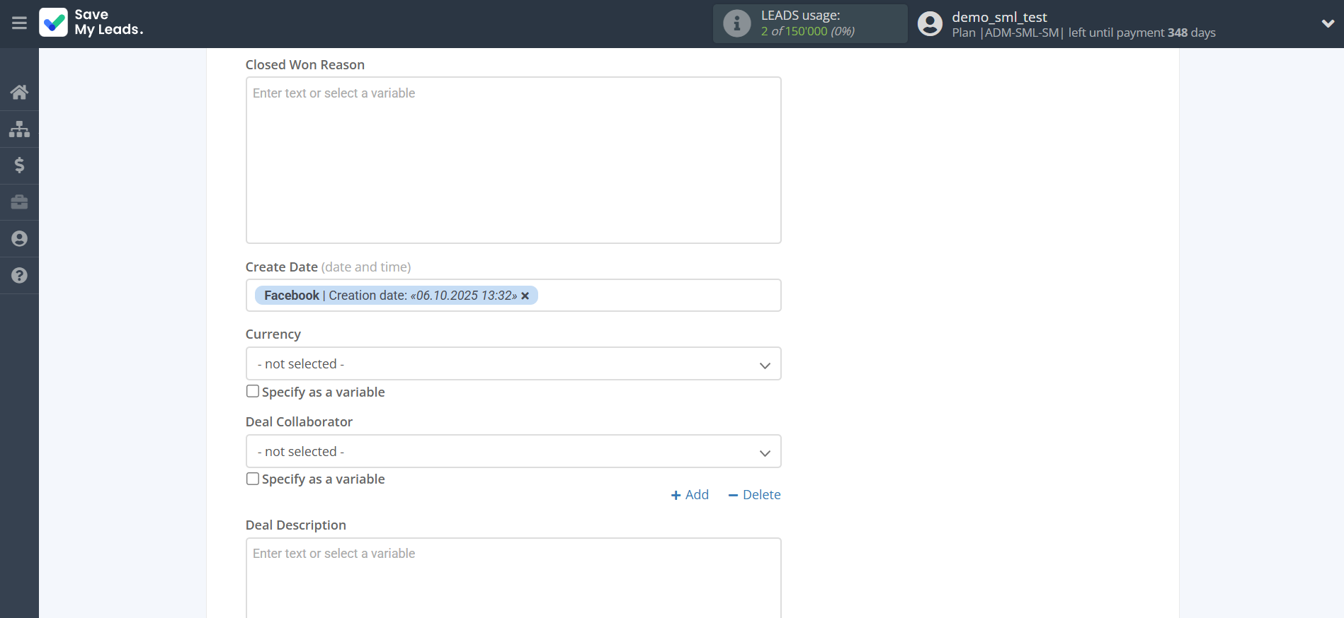Open help via the sidebar question mark icon

19,276
